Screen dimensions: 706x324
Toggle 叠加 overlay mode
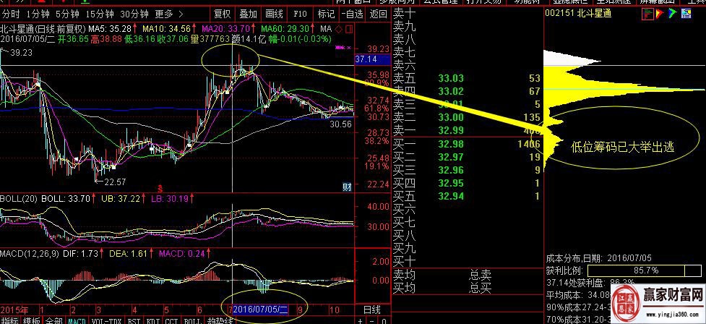(248, 14)
